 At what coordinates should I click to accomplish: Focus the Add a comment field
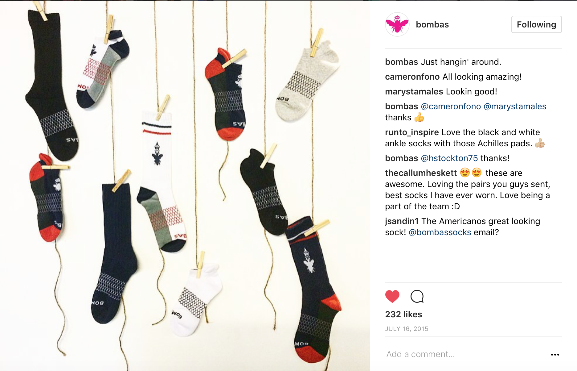465,354
